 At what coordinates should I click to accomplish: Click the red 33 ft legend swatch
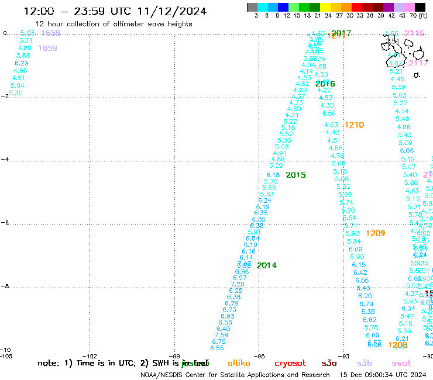[x=357, y=7]
